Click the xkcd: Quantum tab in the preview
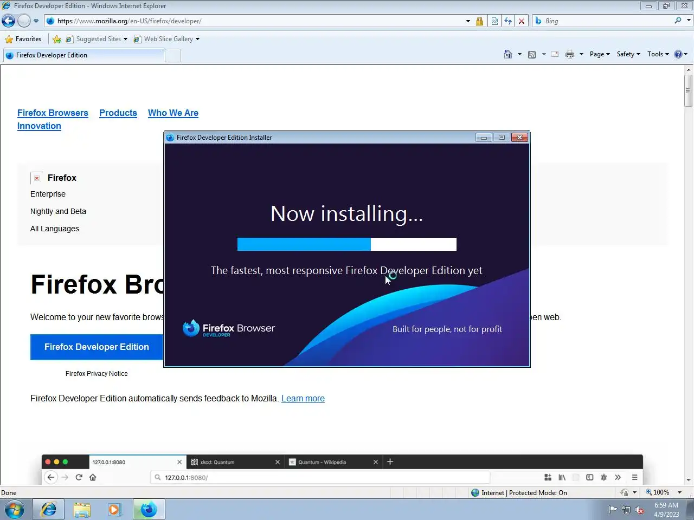Screen dimensions: 694x520 pyautogui.click(x=235, y=462)
